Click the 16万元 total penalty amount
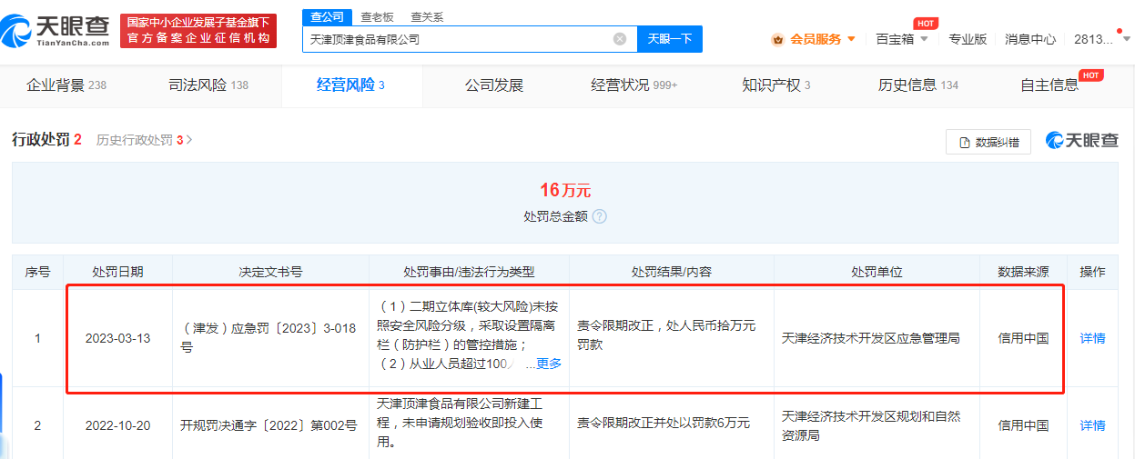 point(565,190)
